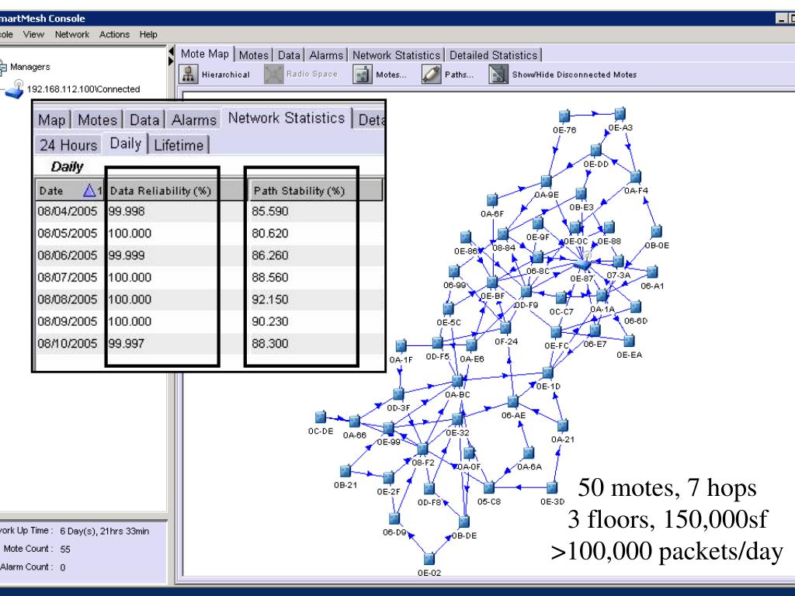
Task: Click the Radio Space icon
Action: point(273,74)
